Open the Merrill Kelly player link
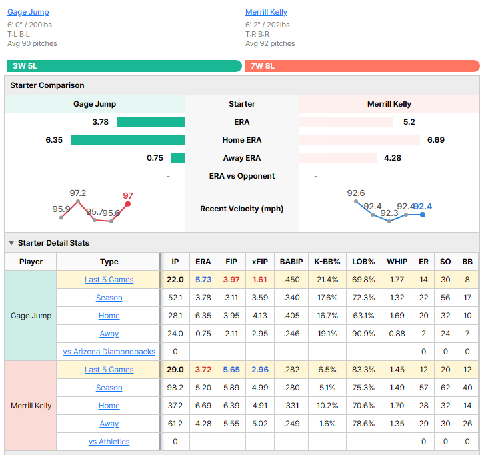484x455 pixels. [266, 12]
